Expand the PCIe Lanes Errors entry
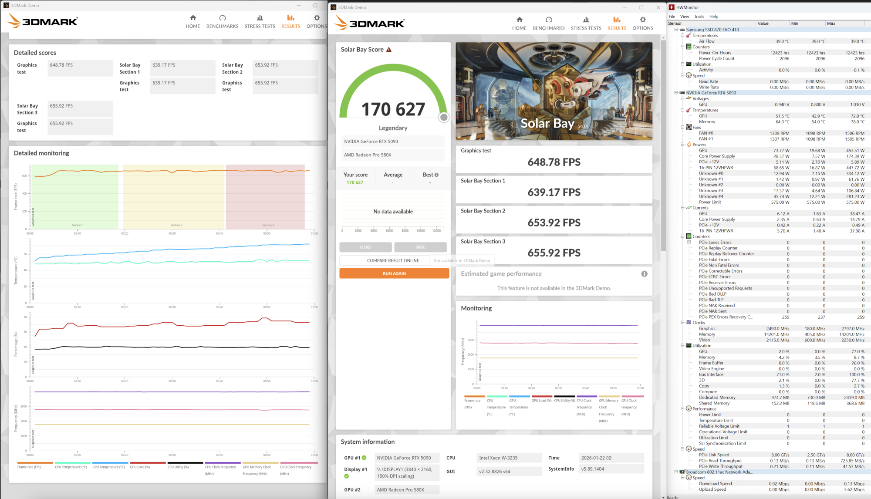Image resolution: width=871 pixels, height=499 pixels. pos(689,243)
